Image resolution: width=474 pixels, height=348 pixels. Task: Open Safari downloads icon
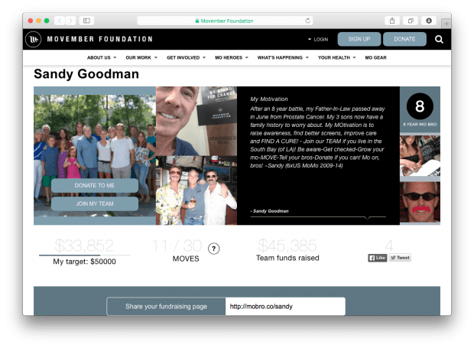pos(429,21)
